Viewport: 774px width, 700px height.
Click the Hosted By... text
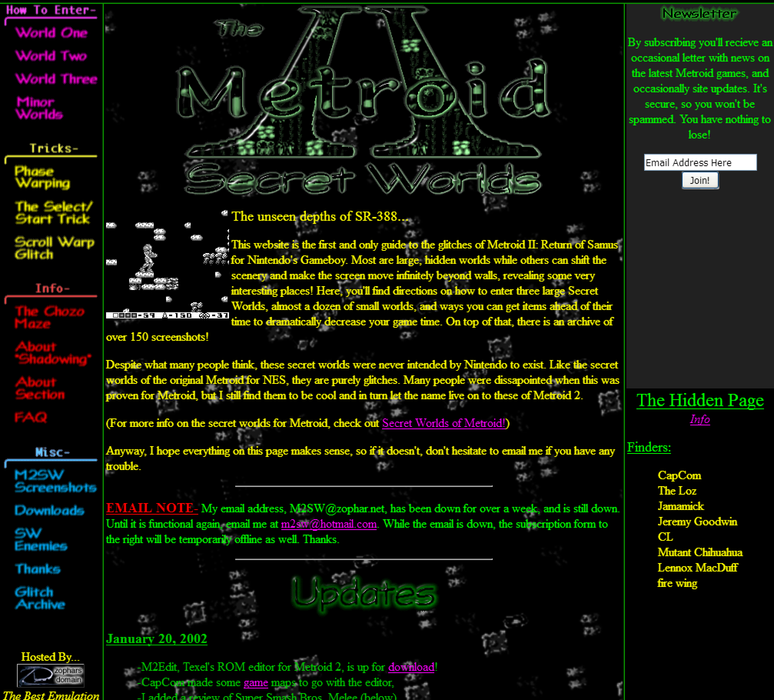tap(50, 657)
